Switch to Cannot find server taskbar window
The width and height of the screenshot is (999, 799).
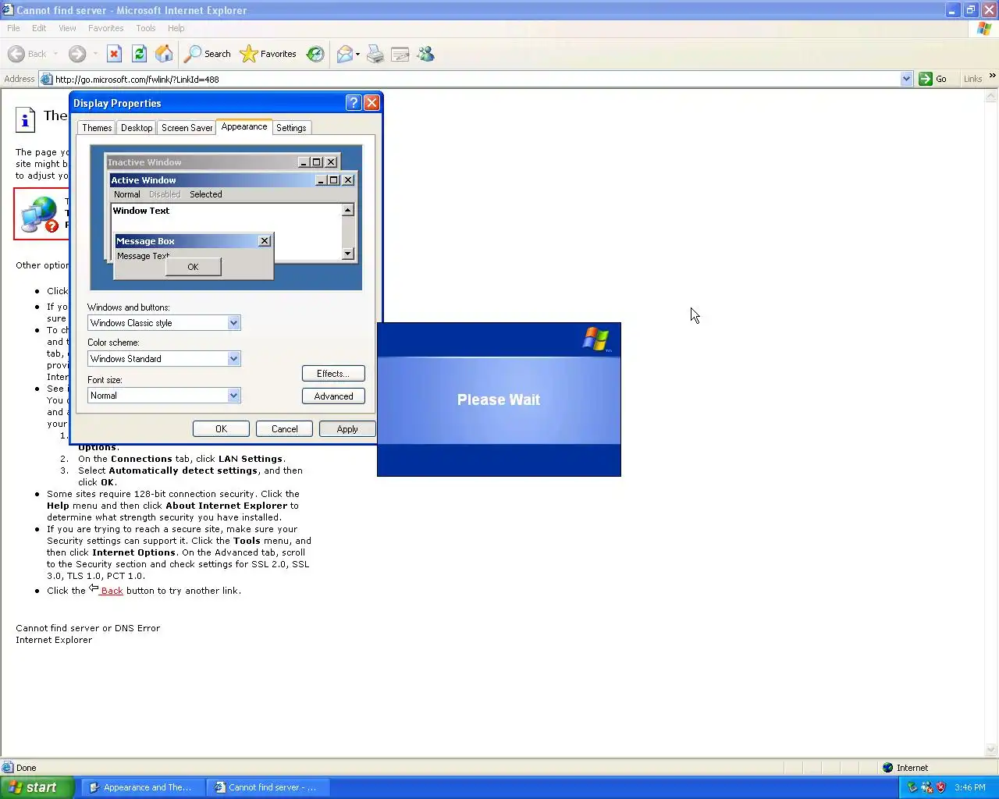tap(268, 787)
